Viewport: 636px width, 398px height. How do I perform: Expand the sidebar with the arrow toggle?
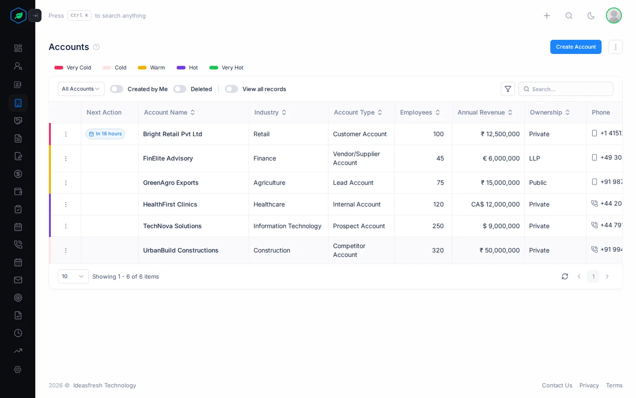[x=35, y=15]
